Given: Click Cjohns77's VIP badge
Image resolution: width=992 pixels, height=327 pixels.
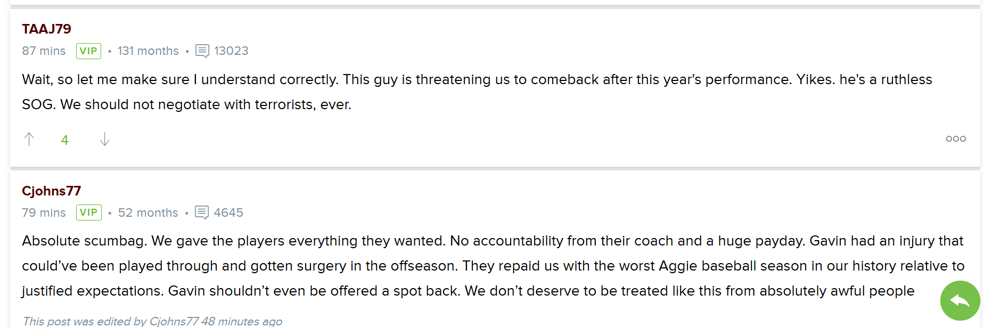Looking at the screenshot, I should click(x=88, y=212).
